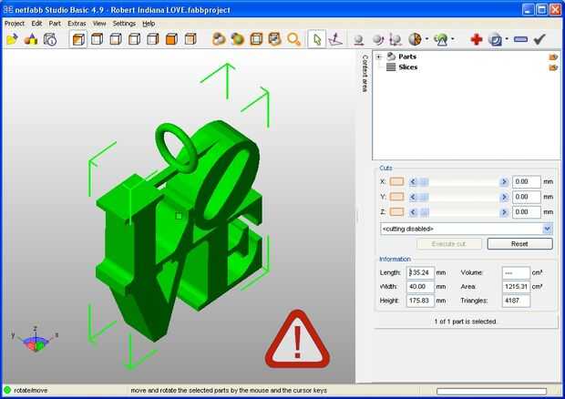Image resolution: width=565 pixels, height=399 pixels.
Task: Click the align to bottom plane tool
Action: point(335,39)
